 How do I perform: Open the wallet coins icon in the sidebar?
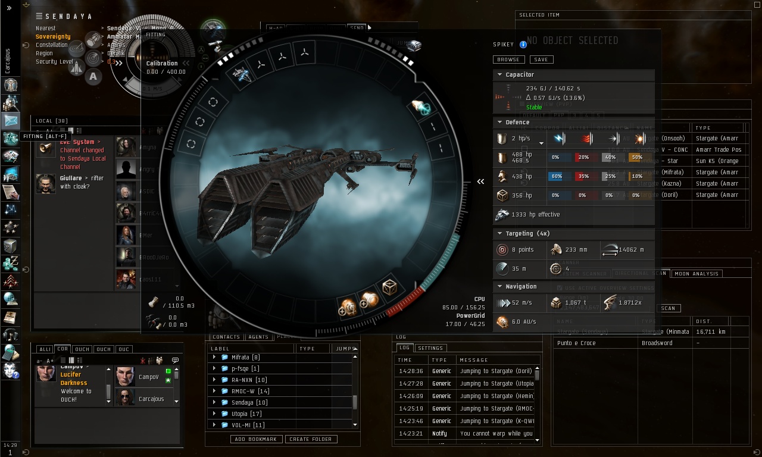click(x=11, y=263)
